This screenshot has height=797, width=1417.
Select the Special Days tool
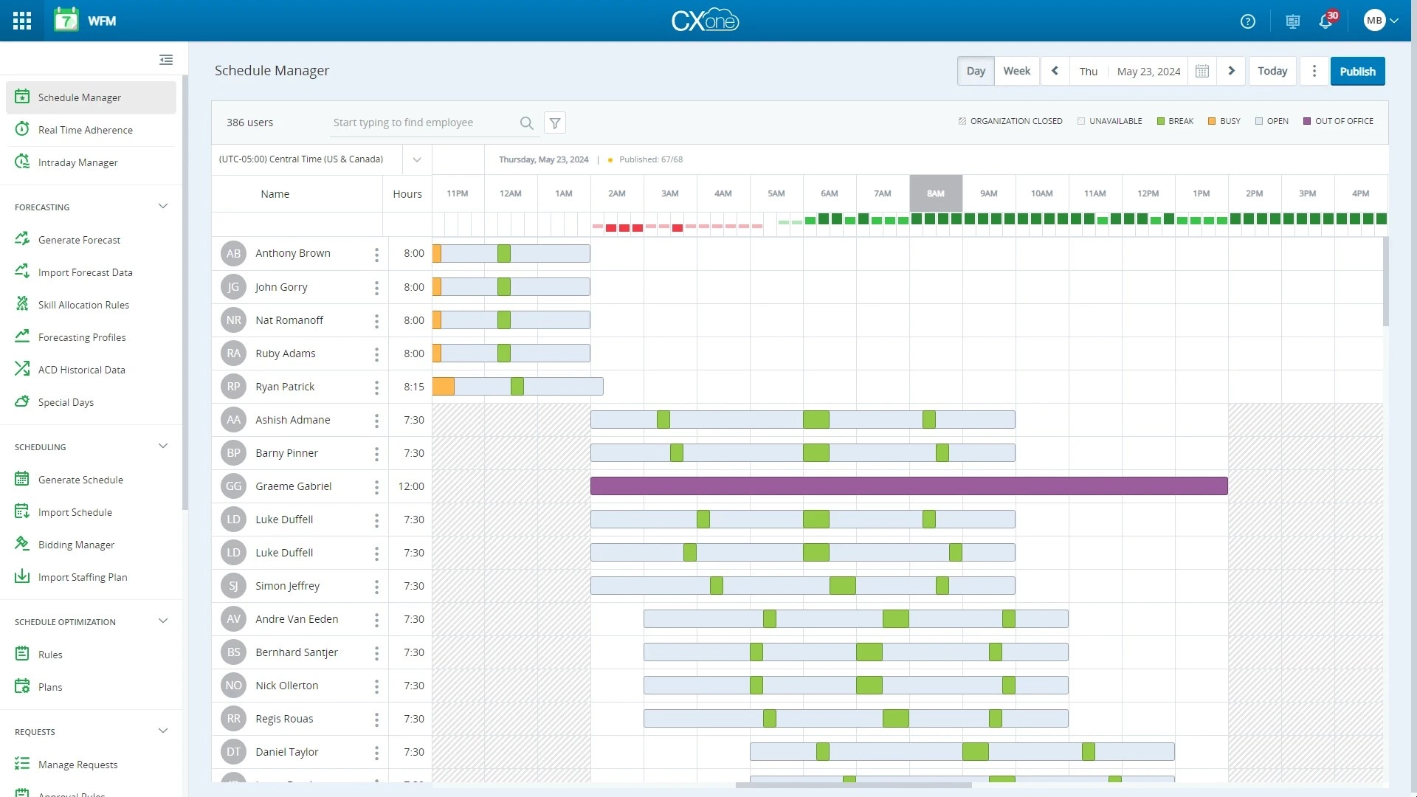[66, 401]
